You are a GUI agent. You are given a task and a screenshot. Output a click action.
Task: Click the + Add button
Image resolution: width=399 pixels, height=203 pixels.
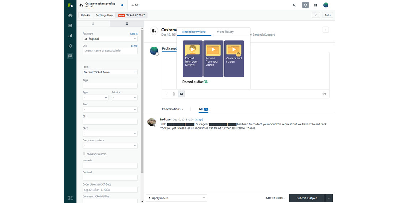point(135,5)
